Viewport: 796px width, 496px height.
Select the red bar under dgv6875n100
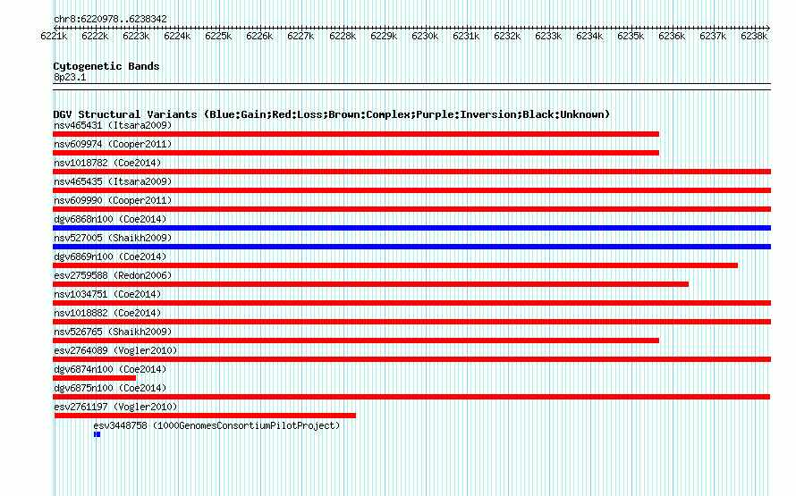click(411, 397)
